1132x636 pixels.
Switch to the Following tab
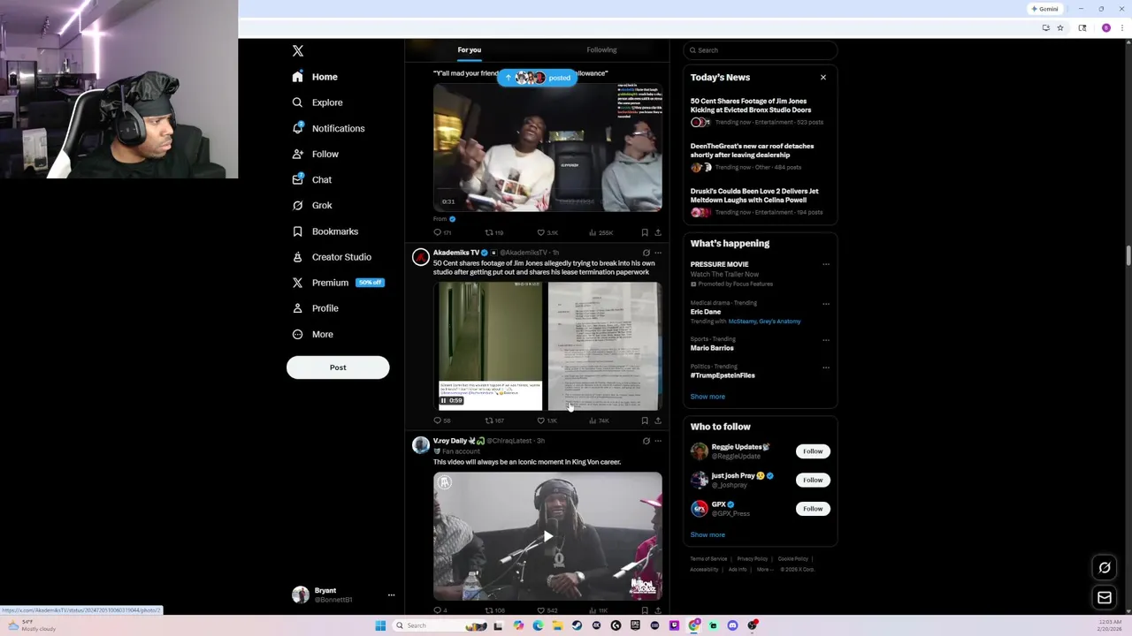601,50
